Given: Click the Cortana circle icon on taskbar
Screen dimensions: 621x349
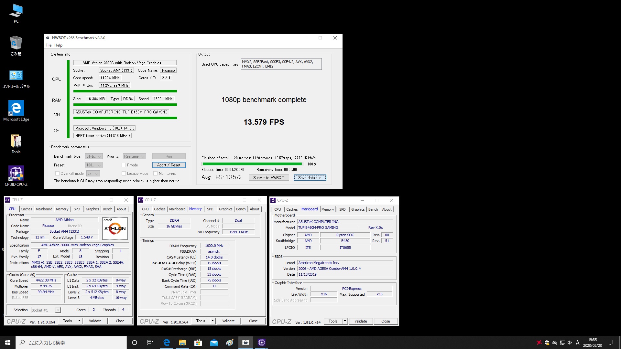Looking at the screenshot, I should [135, 343].
